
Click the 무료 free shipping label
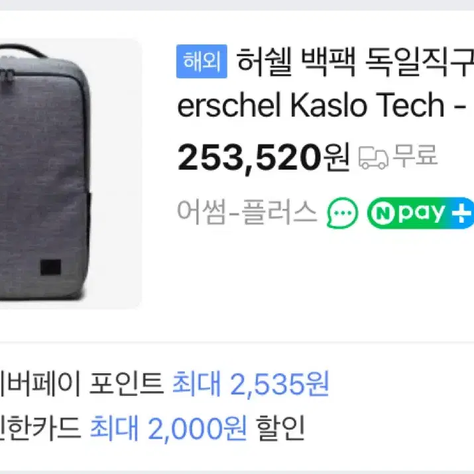(415, 155)
